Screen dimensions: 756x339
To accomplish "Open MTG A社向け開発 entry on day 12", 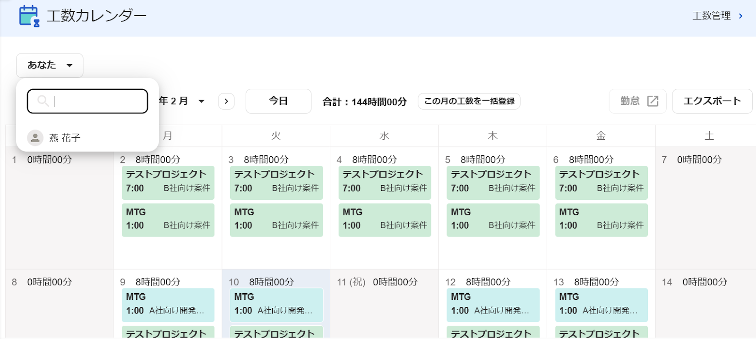I will click(493, 305).
